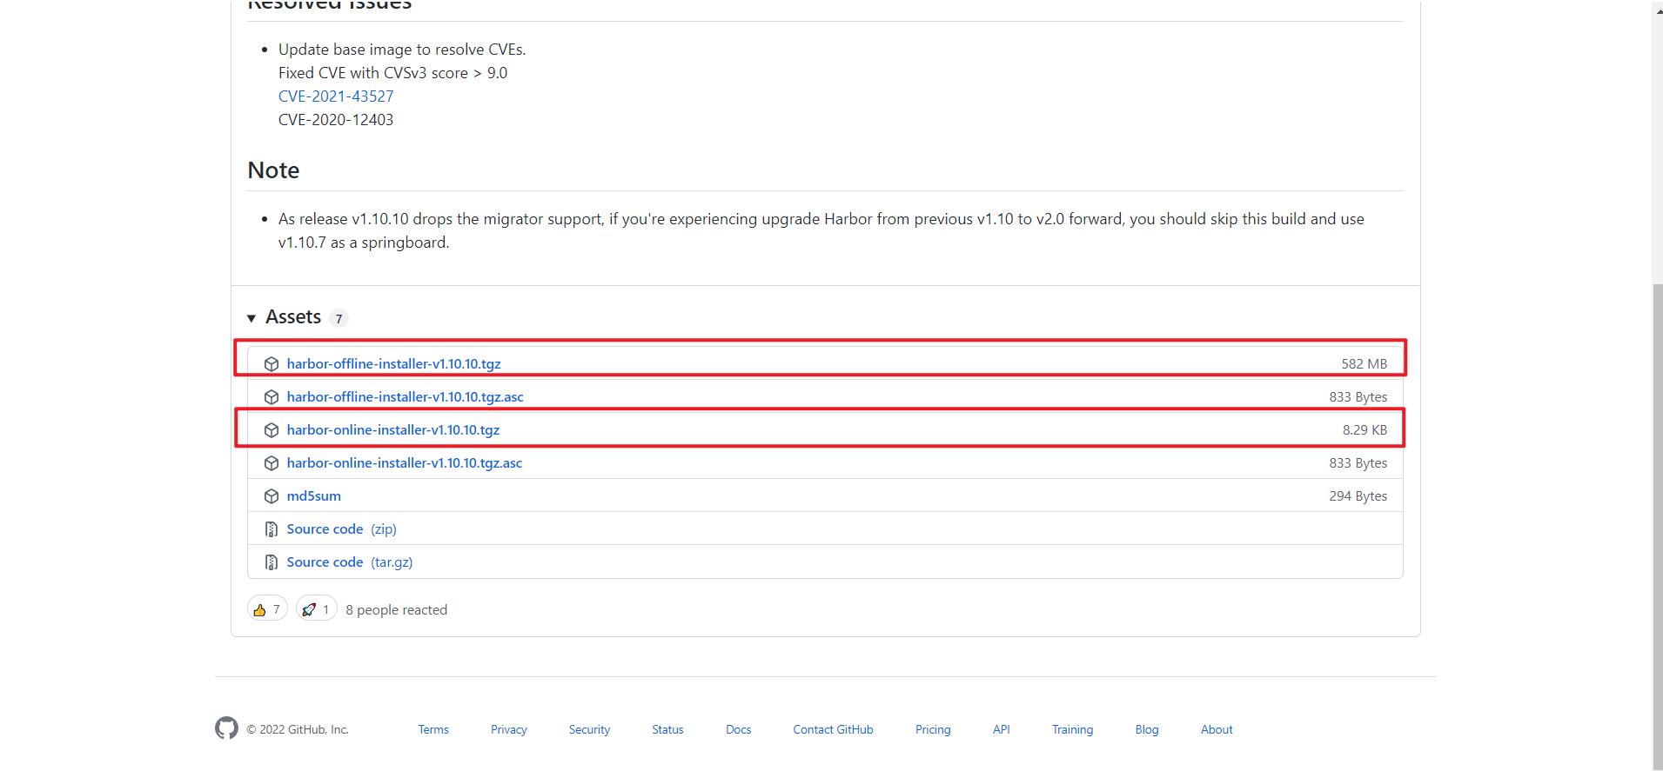
Task: Click package icon beside offline installer tgz
Action: coord(272,364)
